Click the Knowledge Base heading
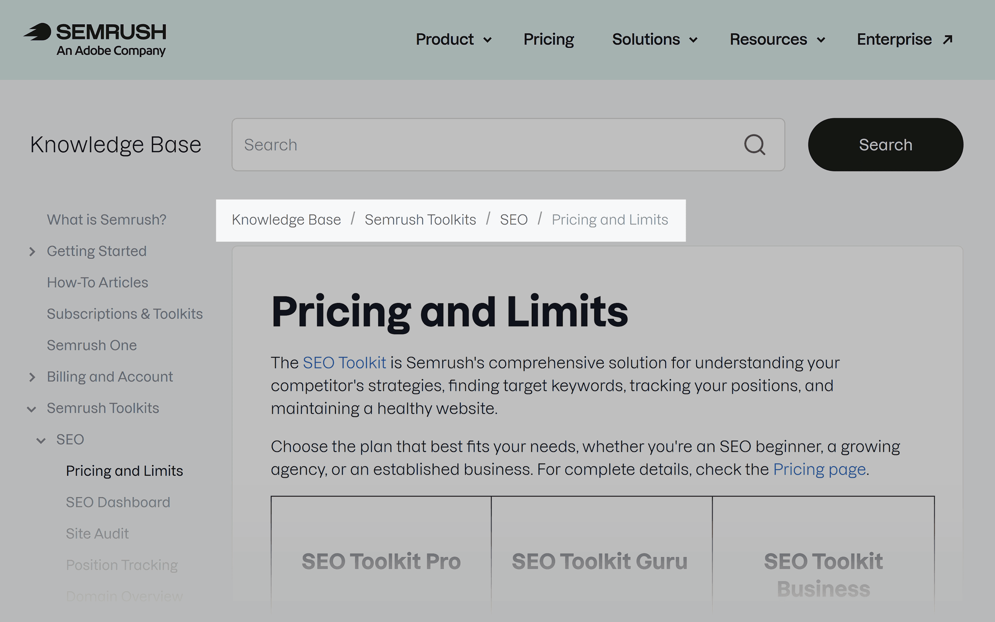This screenshot has width=995, height=622. pyautogui.click(x=115, y=145)
